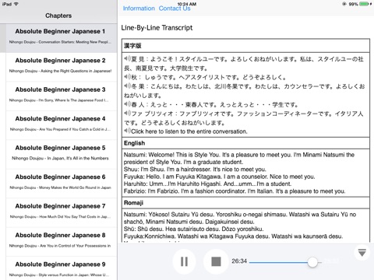Click the audio progress slider knob
The height and width of the screenshot is (280, 374).
[312, 262]
